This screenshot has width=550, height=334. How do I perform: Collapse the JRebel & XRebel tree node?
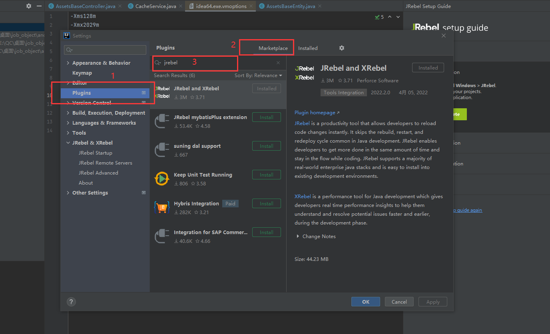pyautogui.click(x=68, y=143)
